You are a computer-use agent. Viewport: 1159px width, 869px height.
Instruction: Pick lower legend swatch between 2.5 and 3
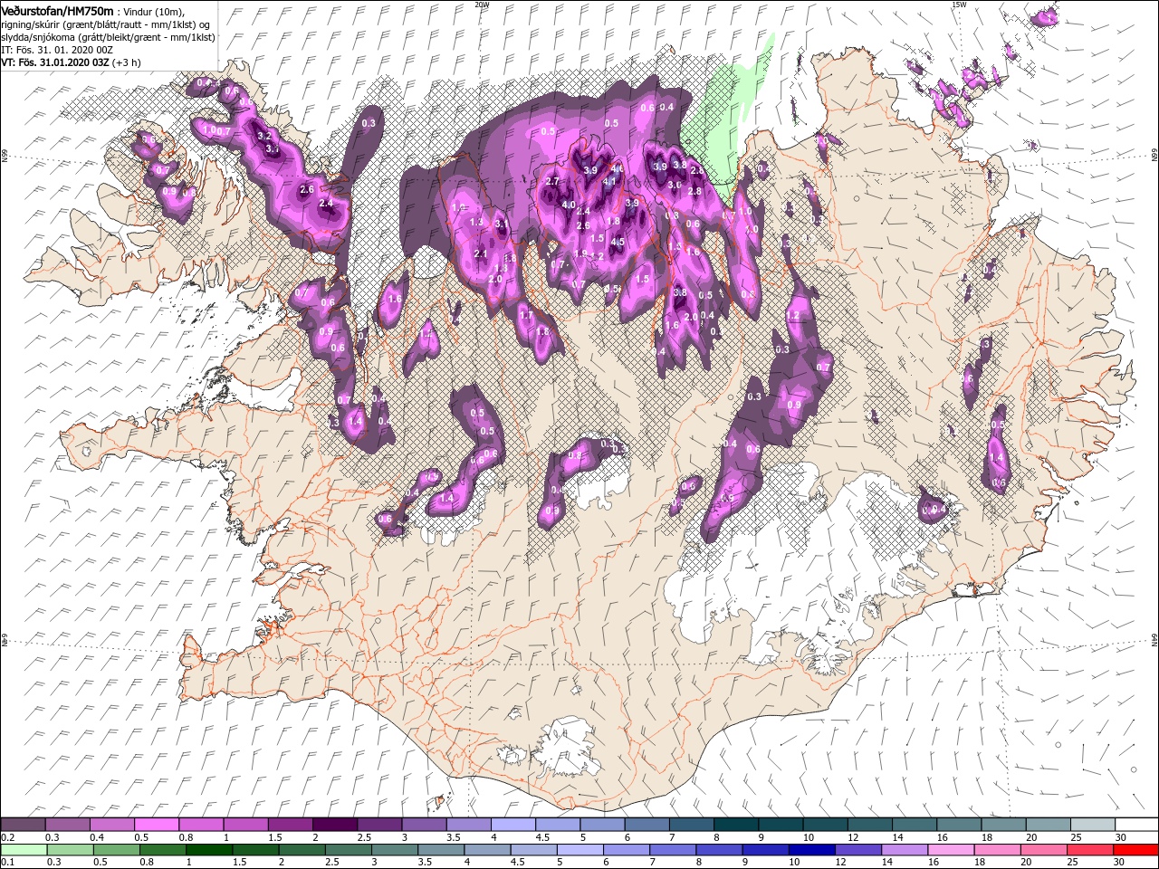pyautogui.click(x=347, y=850)
